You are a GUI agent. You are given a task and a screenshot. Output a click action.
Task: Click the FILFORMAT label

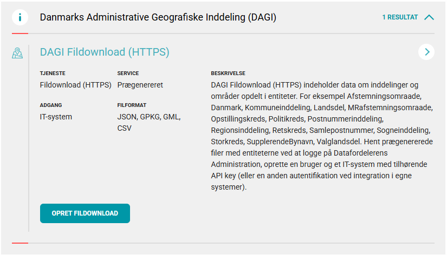tap(132, 105)
